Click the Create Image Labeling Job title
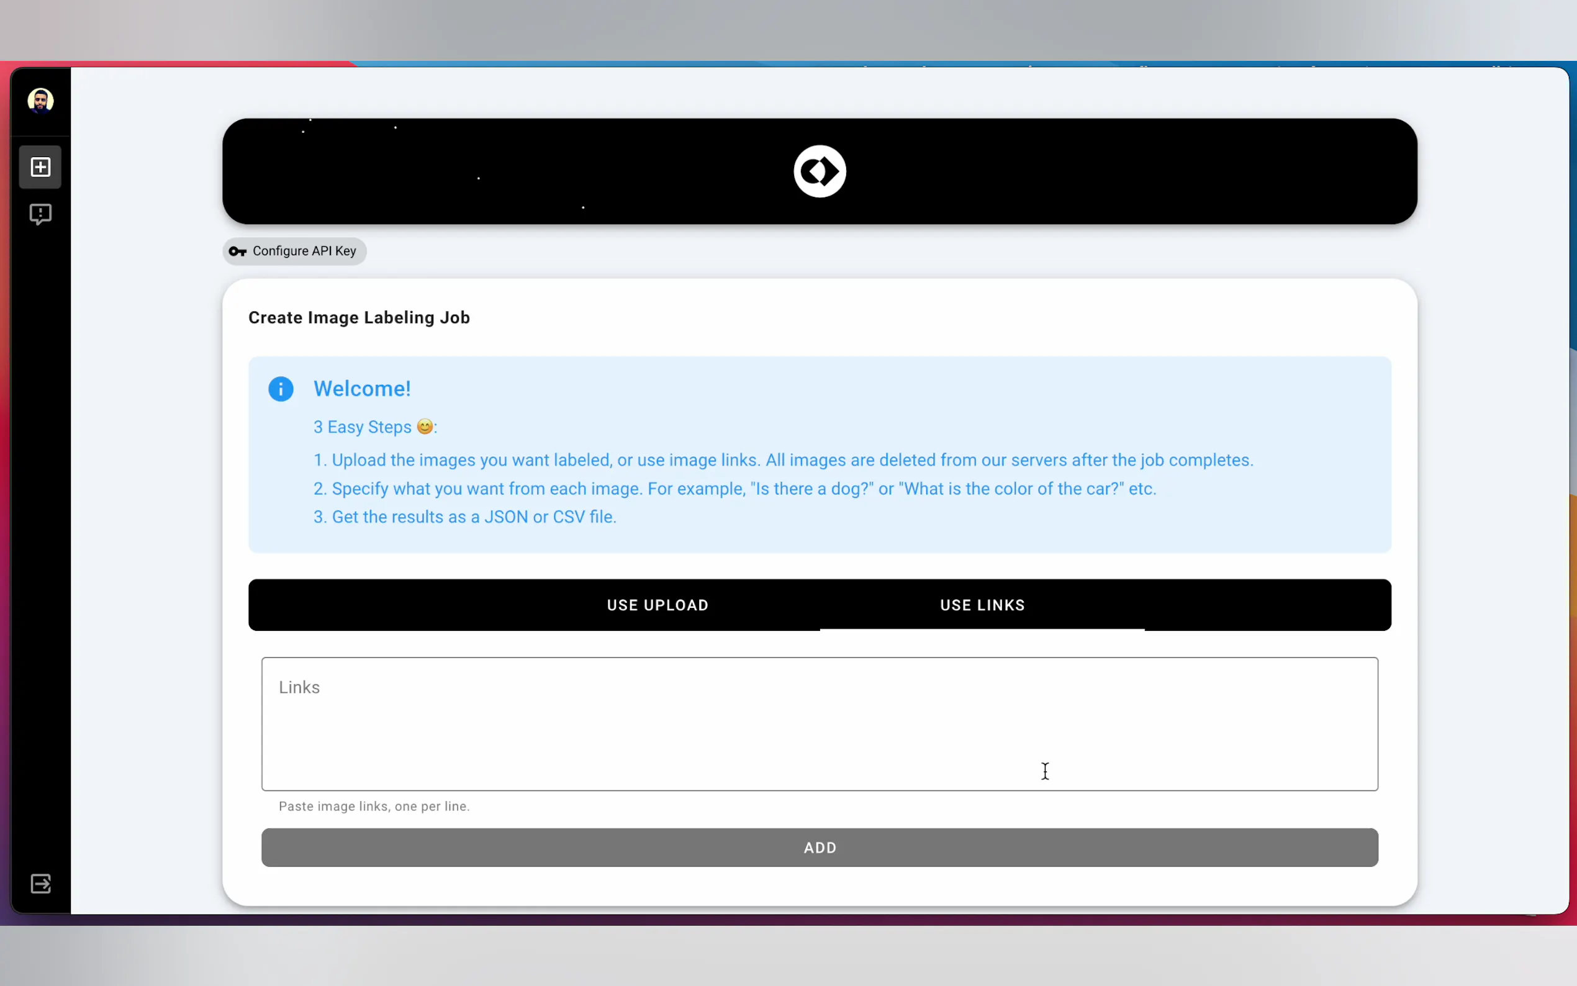Viewport: 1577px width, 986px height. click(359, 317)
